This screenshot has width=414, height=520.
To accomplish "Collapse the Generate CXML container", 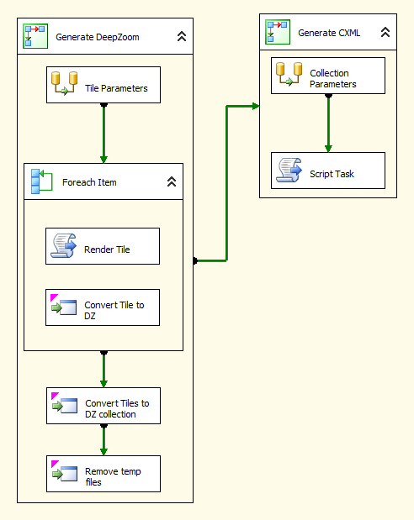I will (385, 32).
